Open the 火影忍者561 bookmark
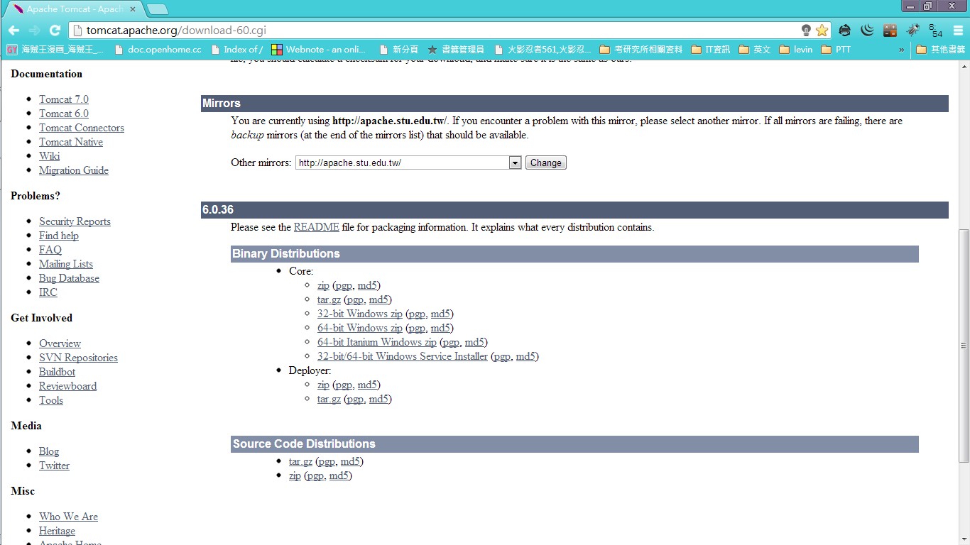 543,50
